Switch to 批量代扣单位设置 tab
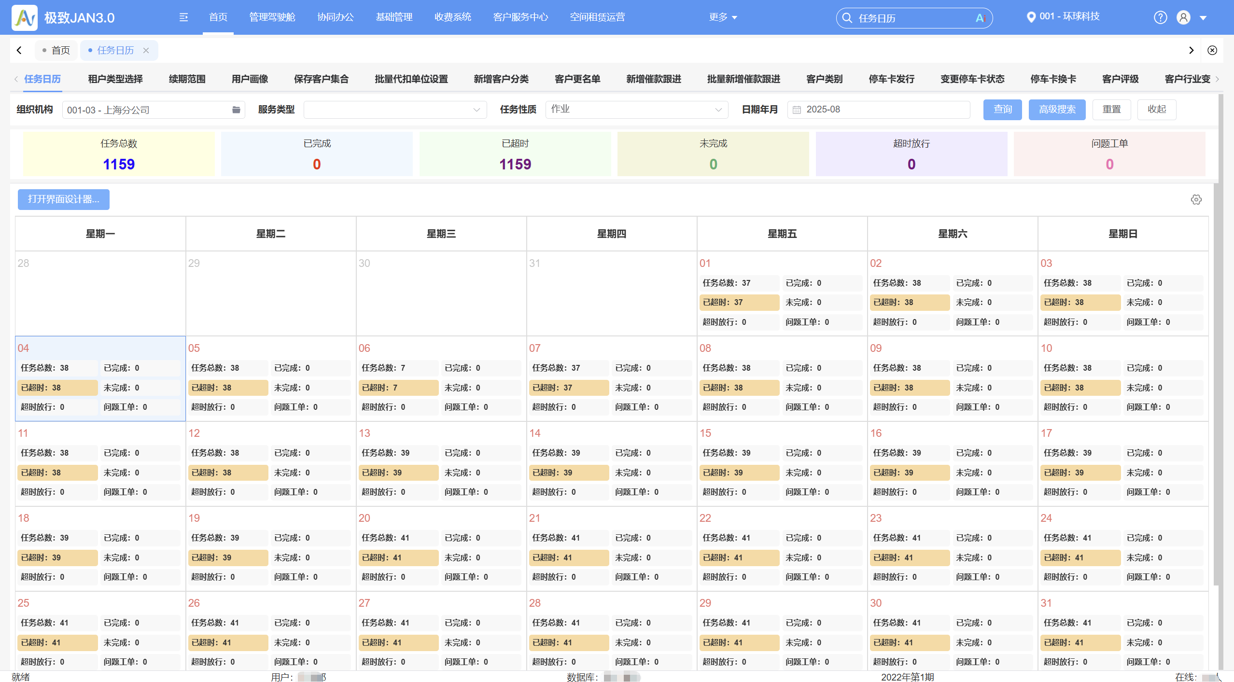1234x682 pixels. 411,79
